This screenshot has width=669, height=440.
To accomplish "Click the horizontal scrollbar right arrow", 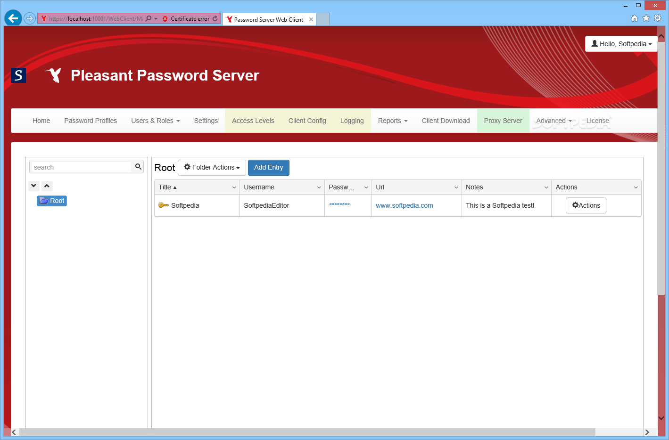I will [647, 432].
